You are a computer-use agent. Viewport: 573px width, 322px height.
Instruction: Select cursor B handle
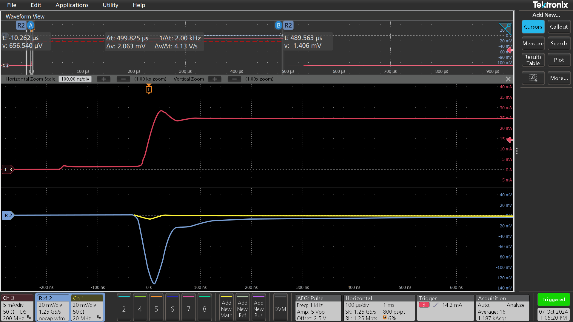coord(278,25)
